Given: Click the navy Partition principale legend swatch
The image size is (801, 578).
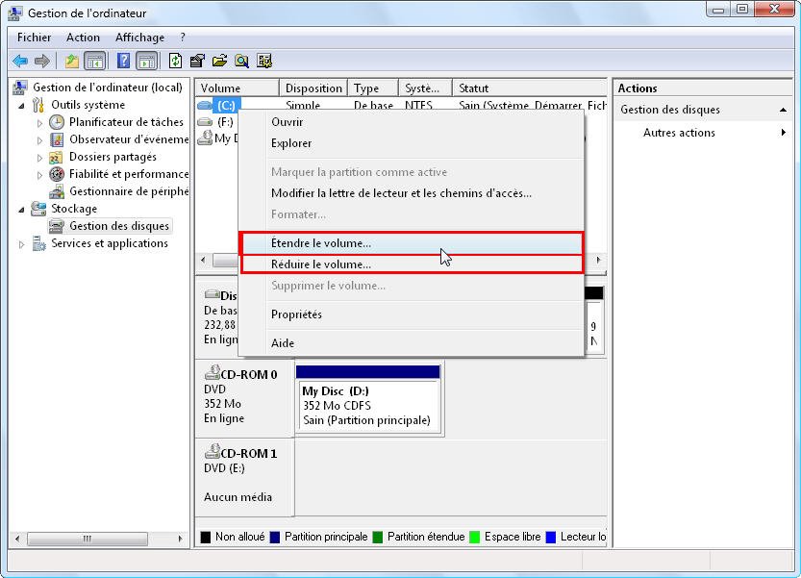Looking at the screenshot, I should 275,537.
